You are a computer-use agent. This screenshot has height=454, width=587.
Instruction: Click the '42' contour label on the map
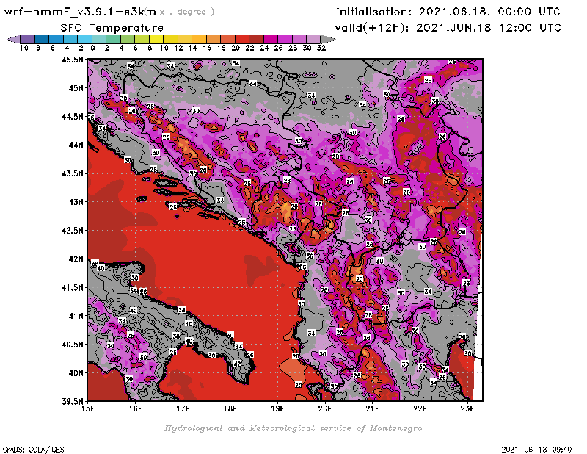point(237,364)
